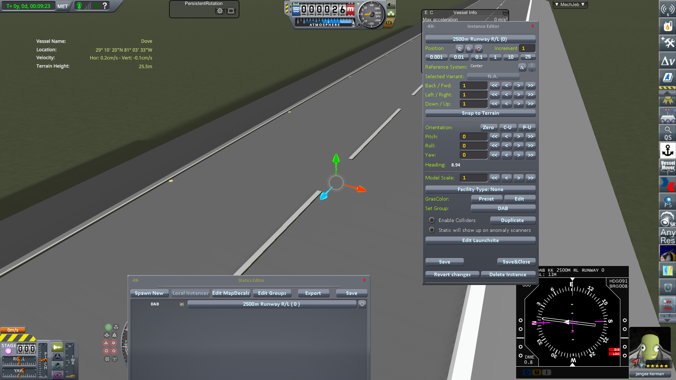The height and width of the screenshot is (380, 676).
Task: Click the copy position icon next to Position
Action: click(x=459, y=49)
